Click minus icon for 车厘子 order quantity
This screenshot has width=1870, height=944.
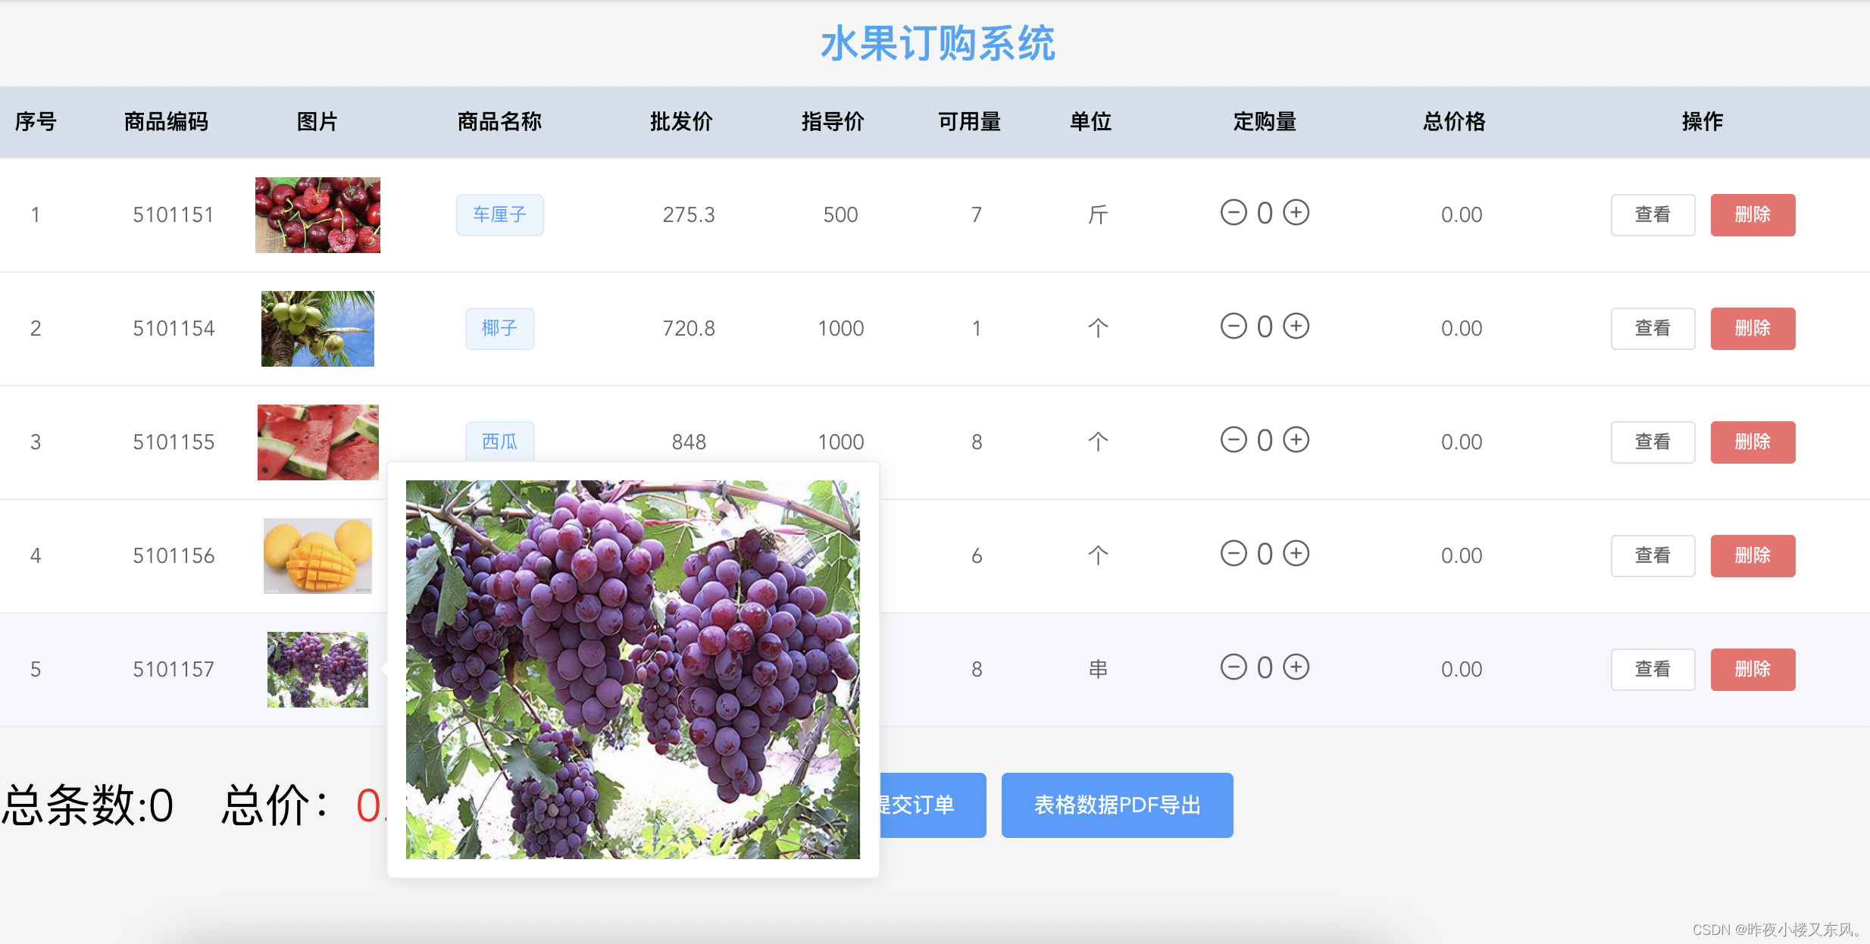coord(1234,213)
